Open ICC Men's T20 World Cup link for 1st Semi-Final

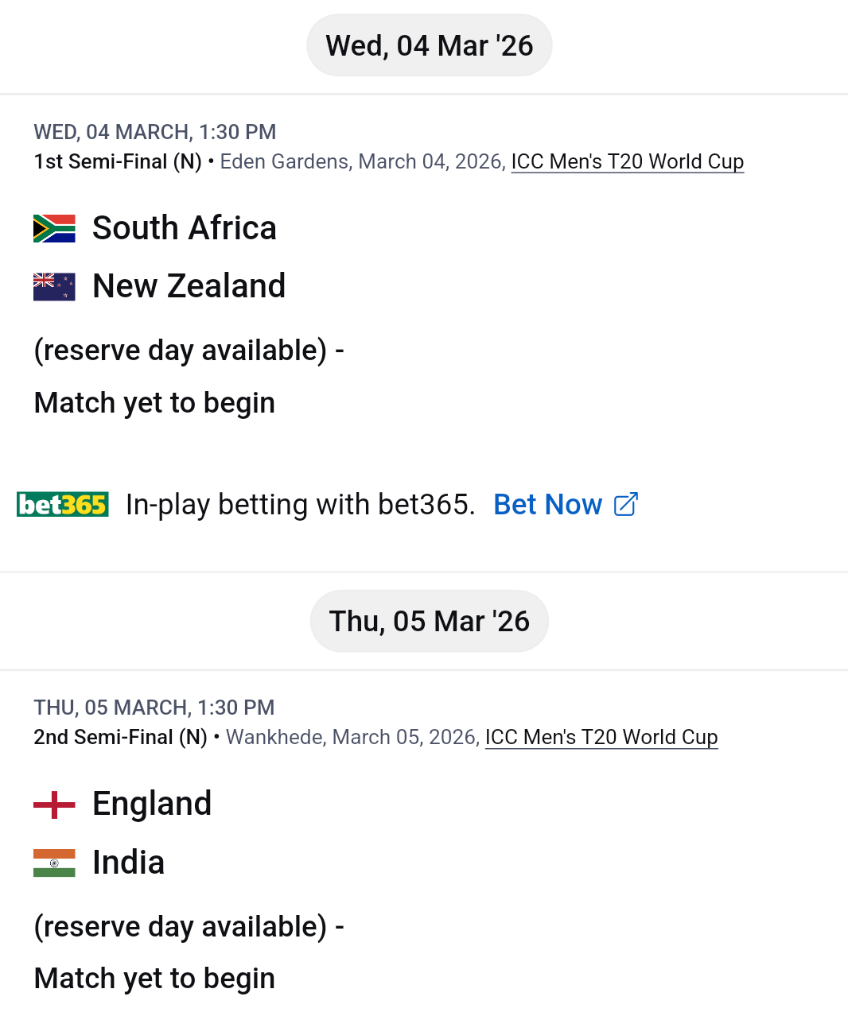click(x=627, y=162)
